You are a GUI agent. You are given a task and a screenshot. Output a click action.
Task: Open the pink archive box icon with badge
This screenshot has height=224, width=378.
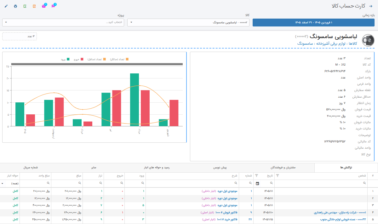[x=44, y=6]
